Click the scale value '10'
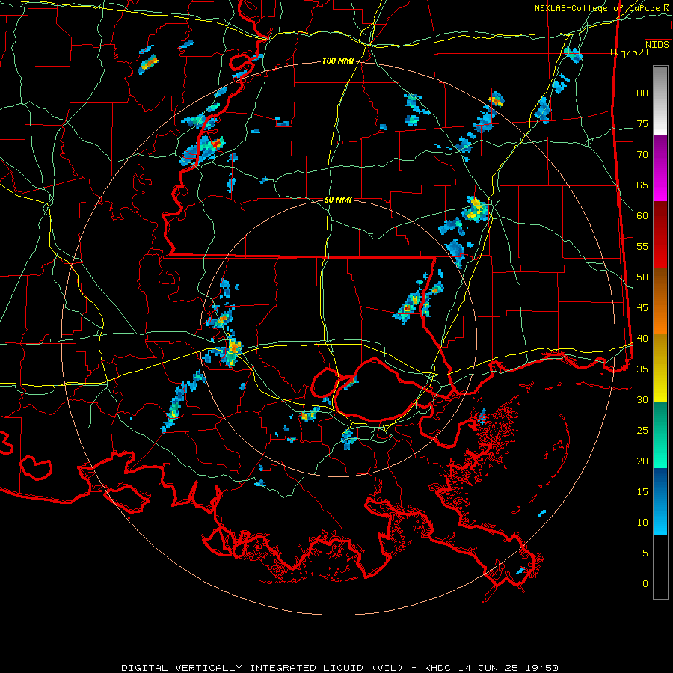Image resolution: width=673 pixels, height=673 pixels. [642, 523]
